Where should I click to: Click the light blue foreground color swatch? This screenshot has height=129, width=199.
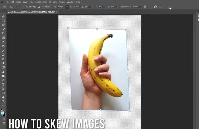coord(3,113)
